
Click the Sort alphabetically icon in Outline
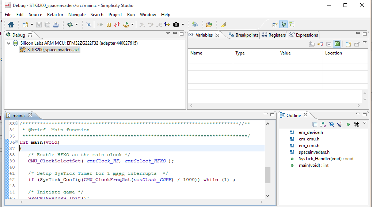click(323, 124)
